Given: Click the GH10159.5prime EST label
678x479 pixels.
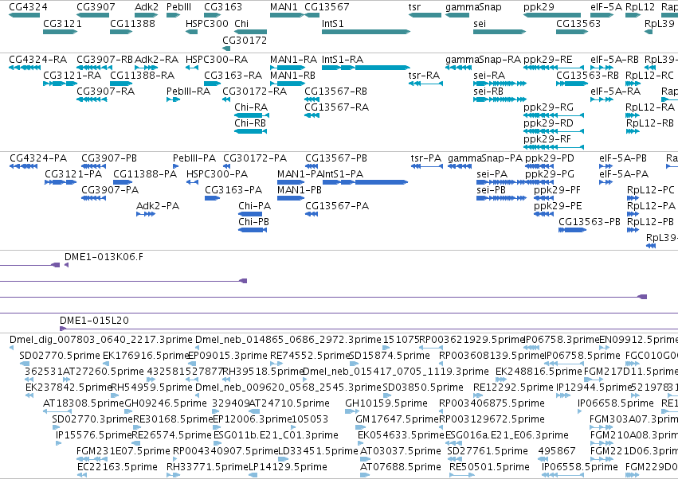Looking at the screenshot, I should (386, 403).
